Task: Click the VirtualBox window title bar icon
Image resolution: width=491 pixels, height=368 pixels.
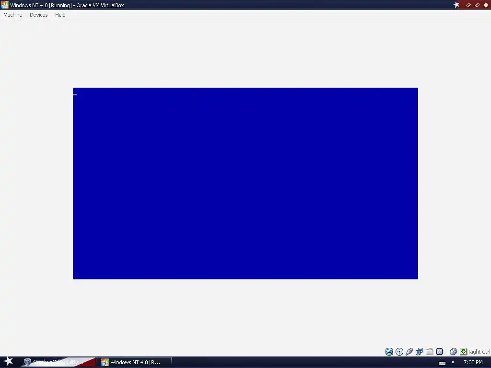Action: click(5, 5)
